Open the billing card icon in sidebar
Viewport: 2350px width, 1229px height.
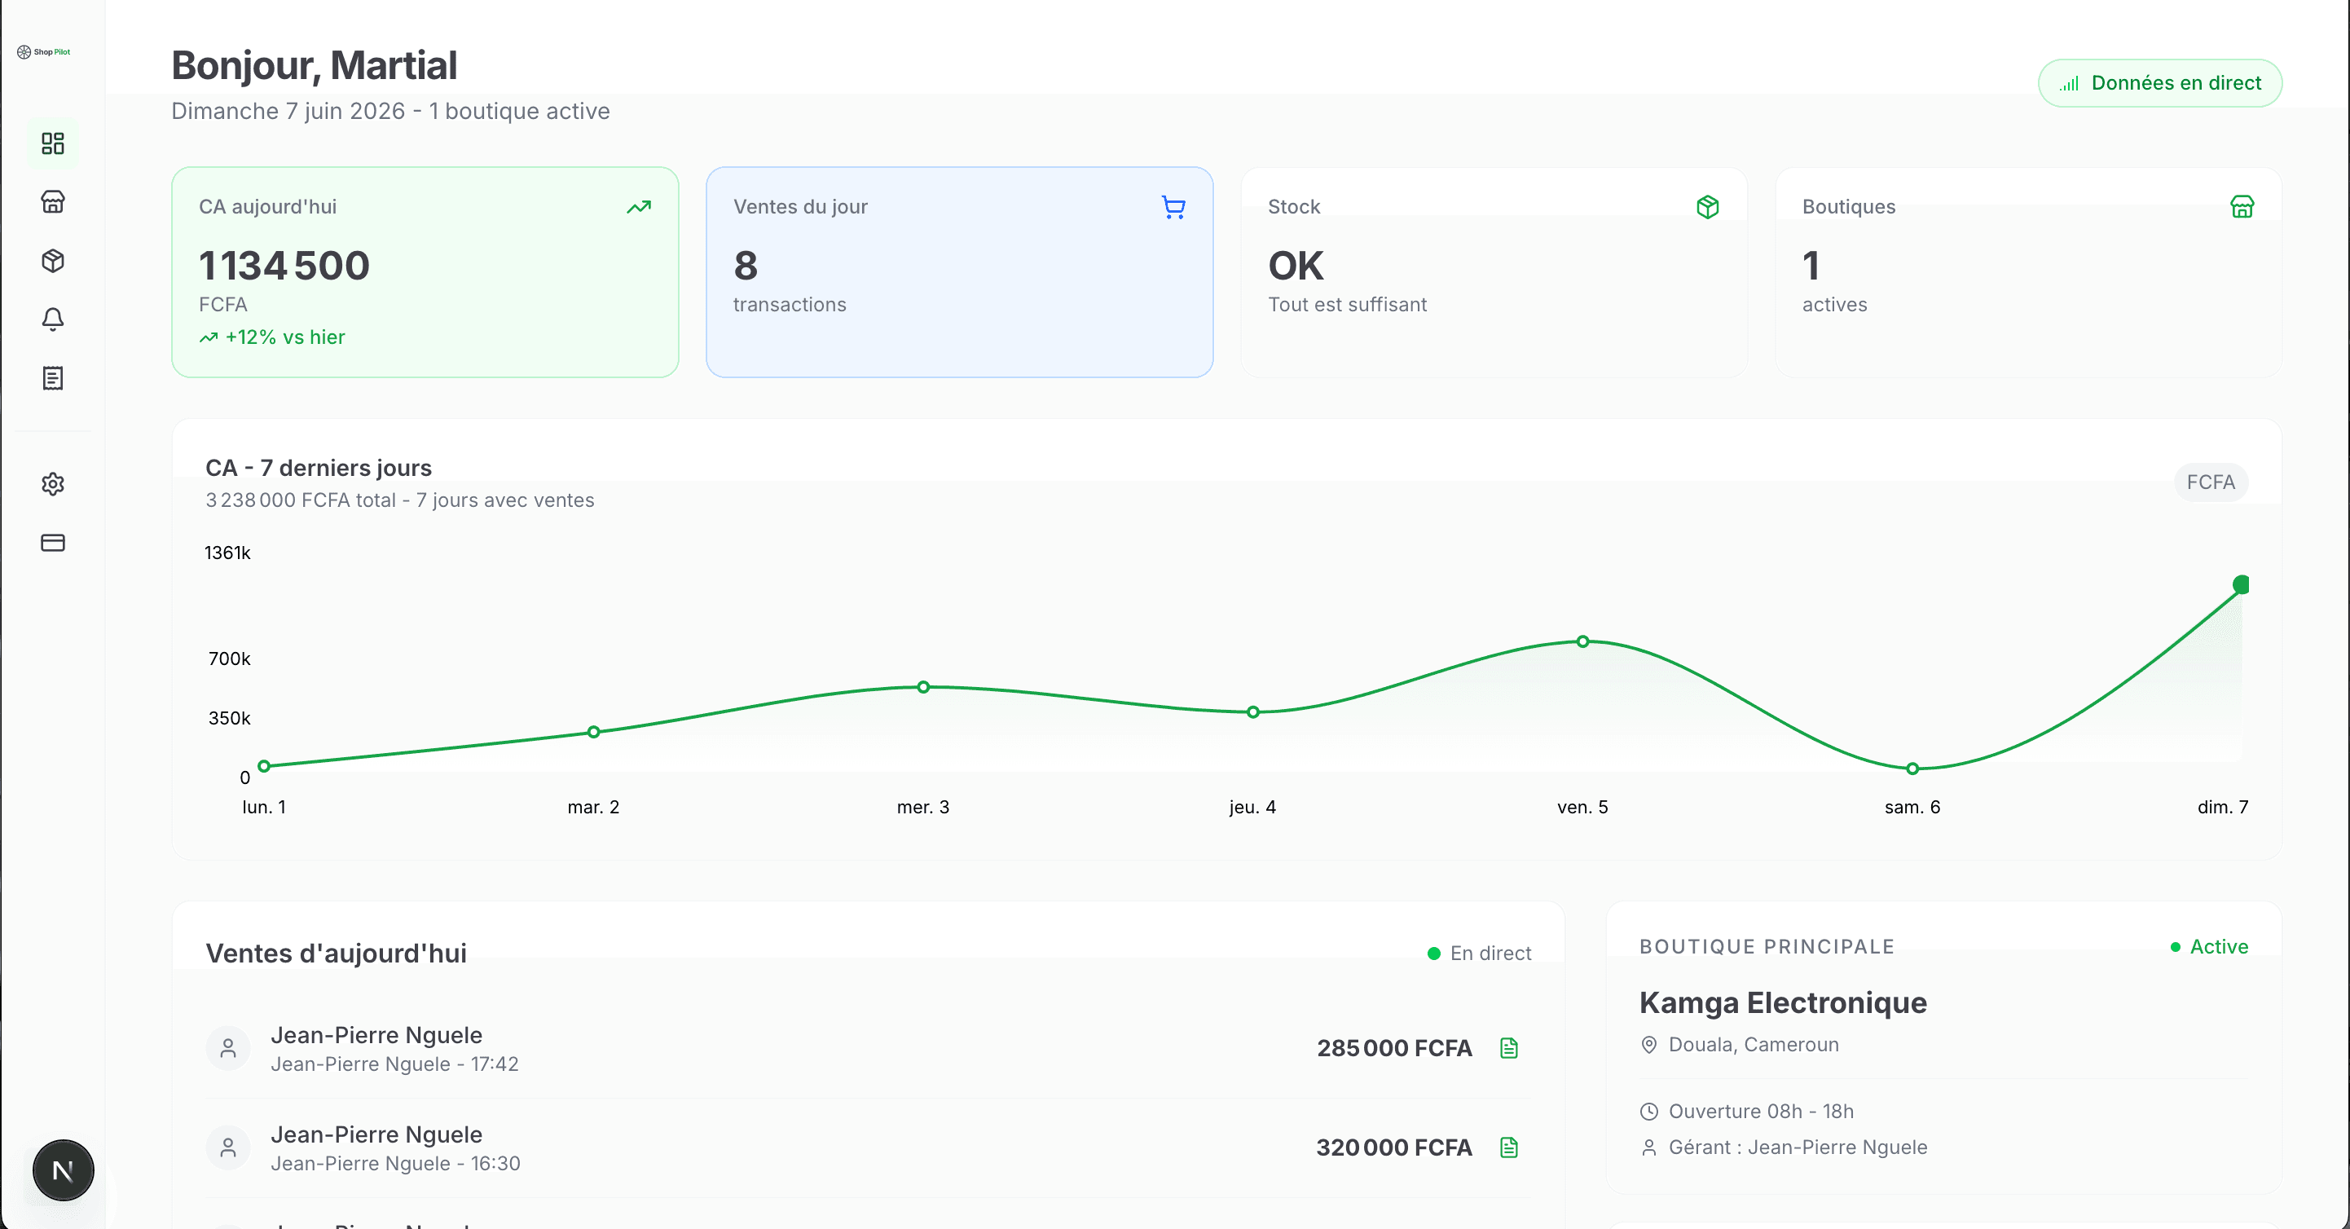click(53, 543)
